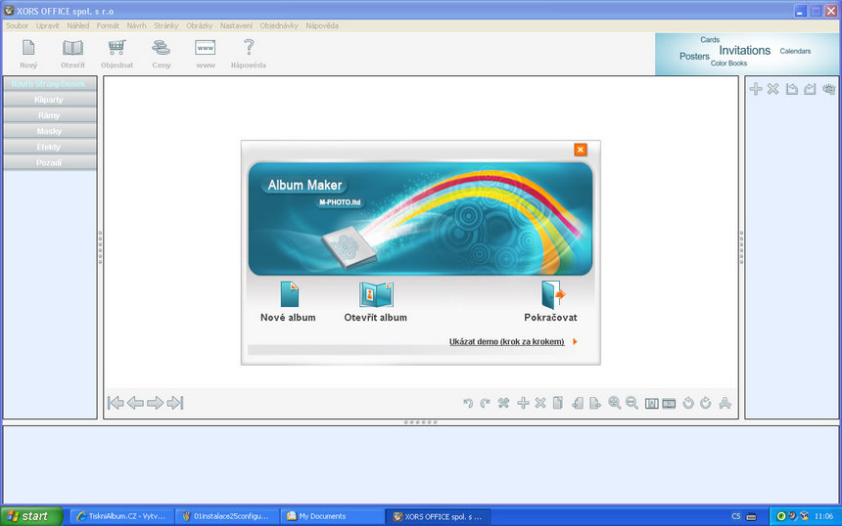Viewport: 842px width, 526px height.
Task: Open My Documents from taskbar
Action: 331,516
